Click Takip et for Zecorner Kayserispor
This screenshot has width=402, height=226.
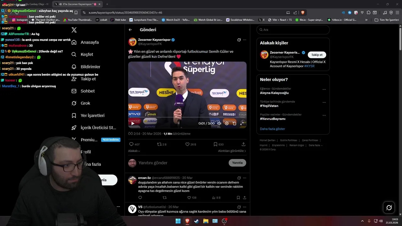click(x=317, y=55)
